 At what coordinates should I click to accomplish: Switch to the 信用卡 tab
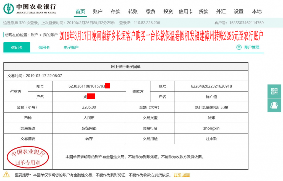(44, 47)
